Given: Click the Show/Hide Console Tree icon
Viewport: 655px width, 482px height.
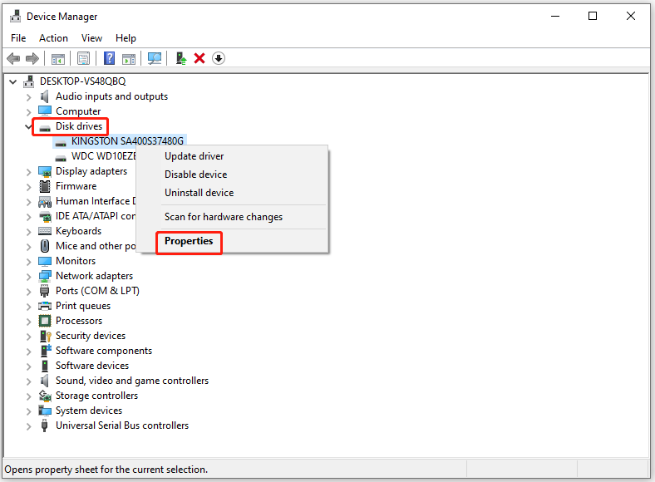Looking at the screenshot, I should click(58, 58).
